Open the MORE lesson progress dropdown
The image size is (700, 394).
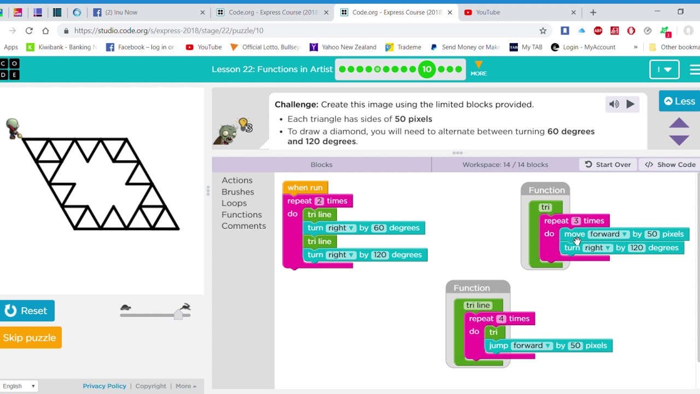(479, 69)
